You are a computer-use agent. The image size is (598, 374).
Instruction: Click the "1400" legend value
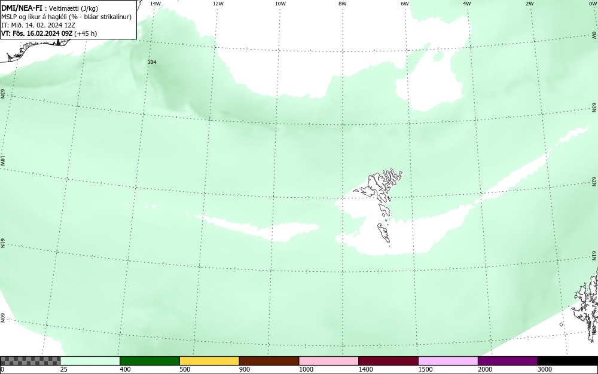[366, 369]
